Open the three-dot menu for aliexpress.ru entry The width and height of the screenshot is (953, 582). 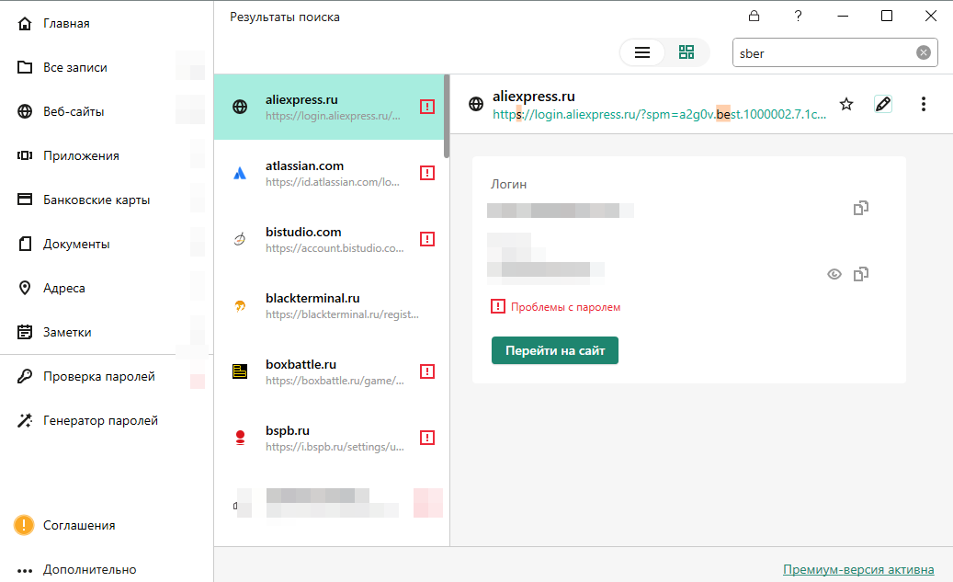[x=924, y=104]
